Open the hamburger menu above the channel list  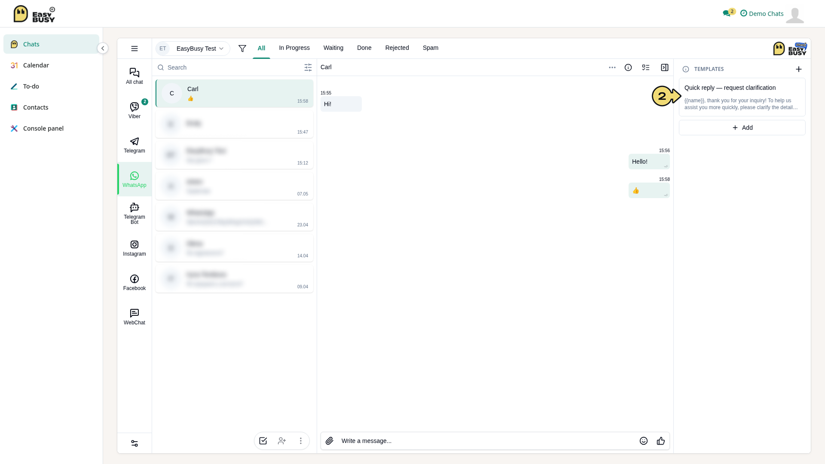[134, 49]
